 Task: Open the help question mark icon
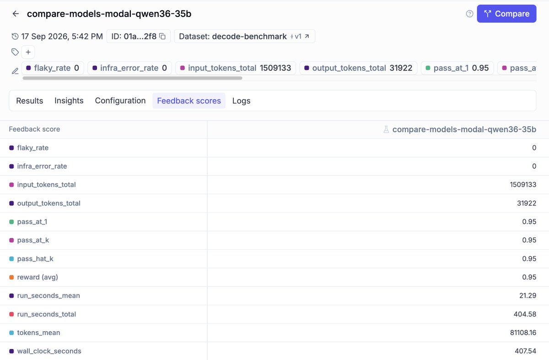pos(469,14)
